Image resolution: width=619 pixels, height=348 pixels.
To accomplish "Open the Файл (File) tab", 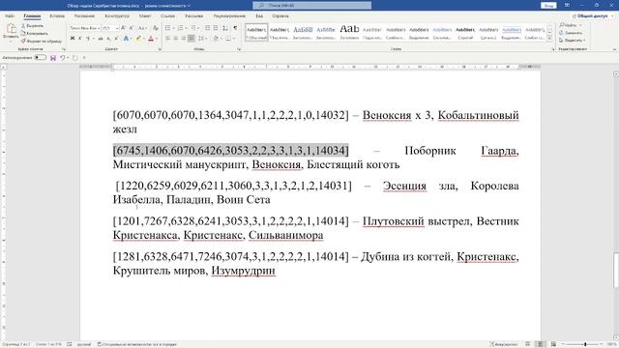I will click(x=10, y=16).
